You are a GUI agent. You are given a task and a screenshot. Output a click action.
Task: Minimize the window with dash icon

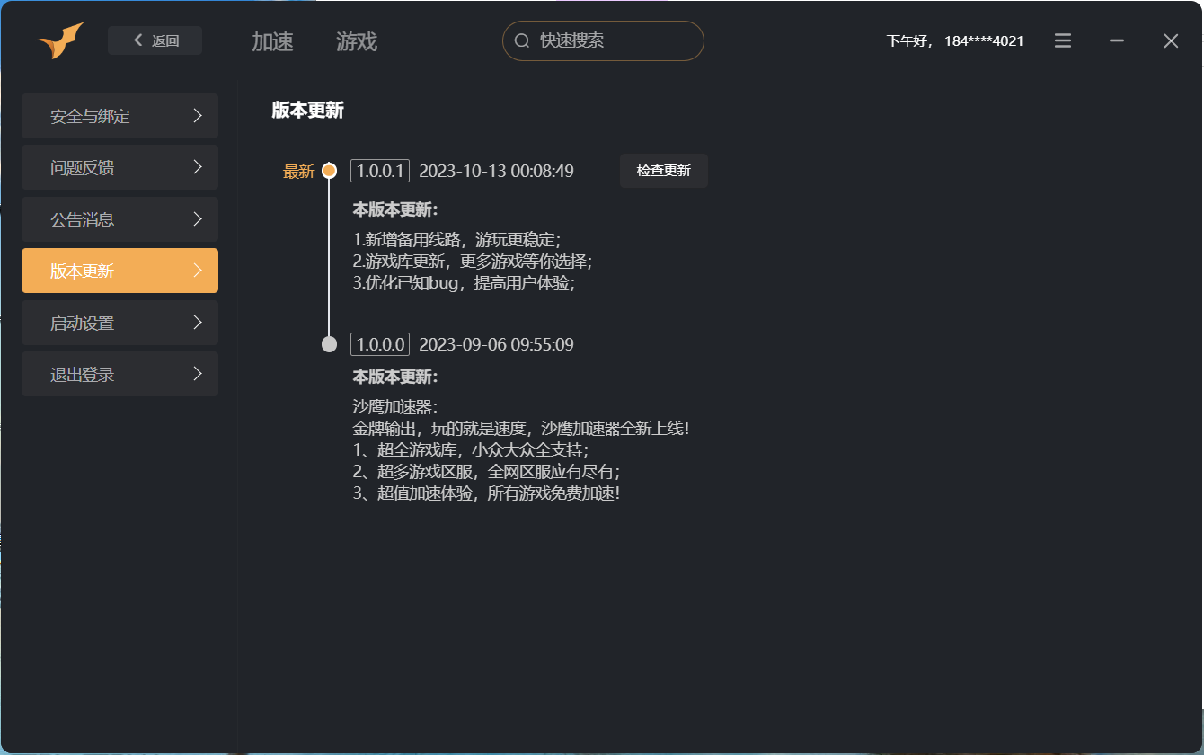[1117, 40]
